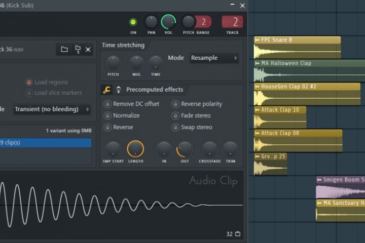Minimize the Kick Sub channel window
Screen dimensions: 365x243
[x=232, y=5]
